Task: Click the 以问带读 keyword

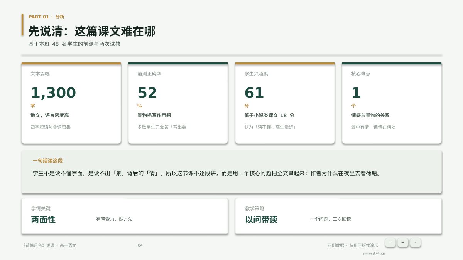Action: tap(261, 220)
